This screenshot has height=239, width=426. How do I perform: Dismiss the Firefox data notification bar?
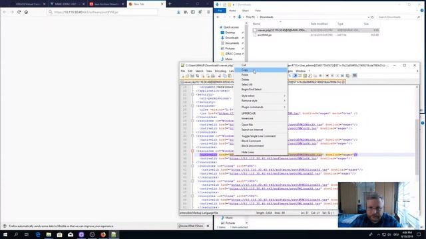click(x=208, y=226)
